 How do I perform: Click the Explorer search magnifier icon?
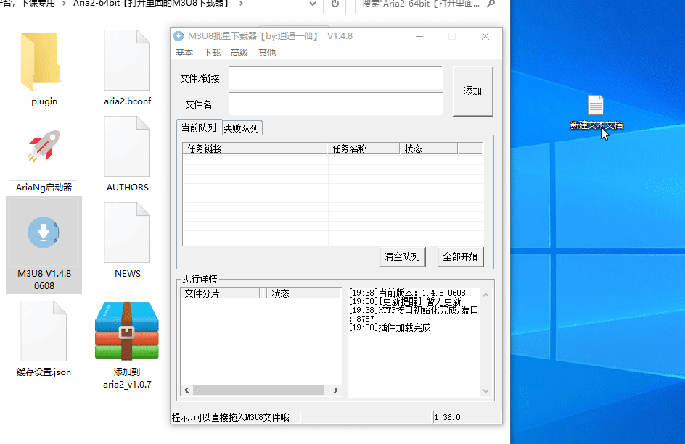pyautogui.click(x=491, y=4)
